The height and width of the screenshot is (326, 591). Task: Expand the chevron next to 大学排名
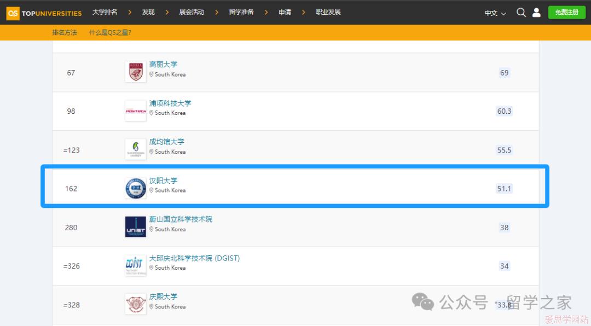130,13
